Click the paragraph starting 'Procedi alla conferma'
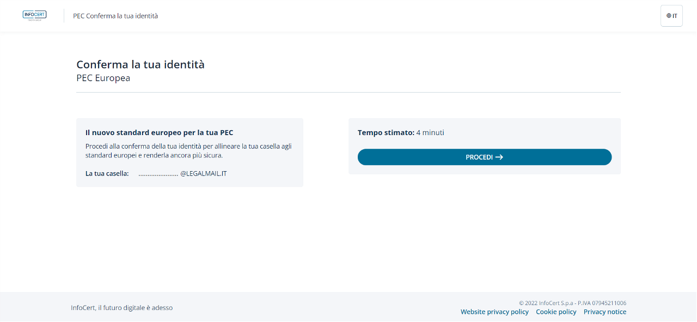Viewport: 697px width, 322px height. click(x=189, y=150)
